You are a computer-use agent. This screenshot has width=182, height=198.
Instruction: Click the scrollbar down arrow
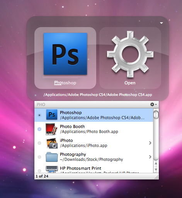point(156,169)
